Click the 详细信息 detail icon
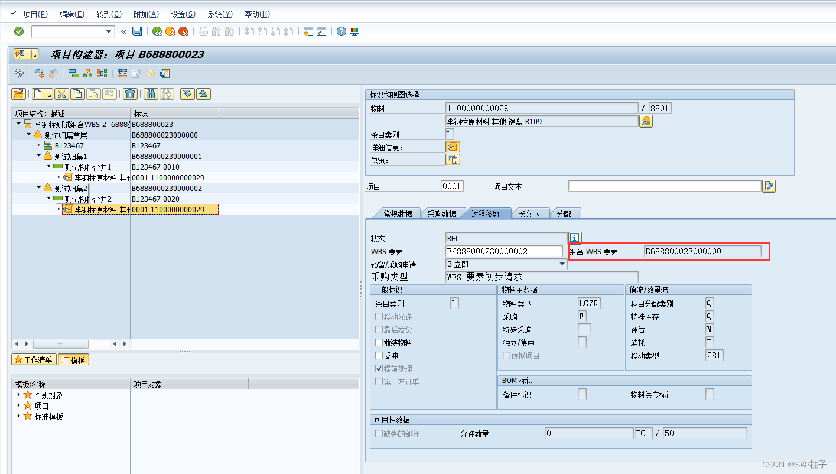Image resolution: width=836 pixels, height=474 pixels. pos(453,147)
